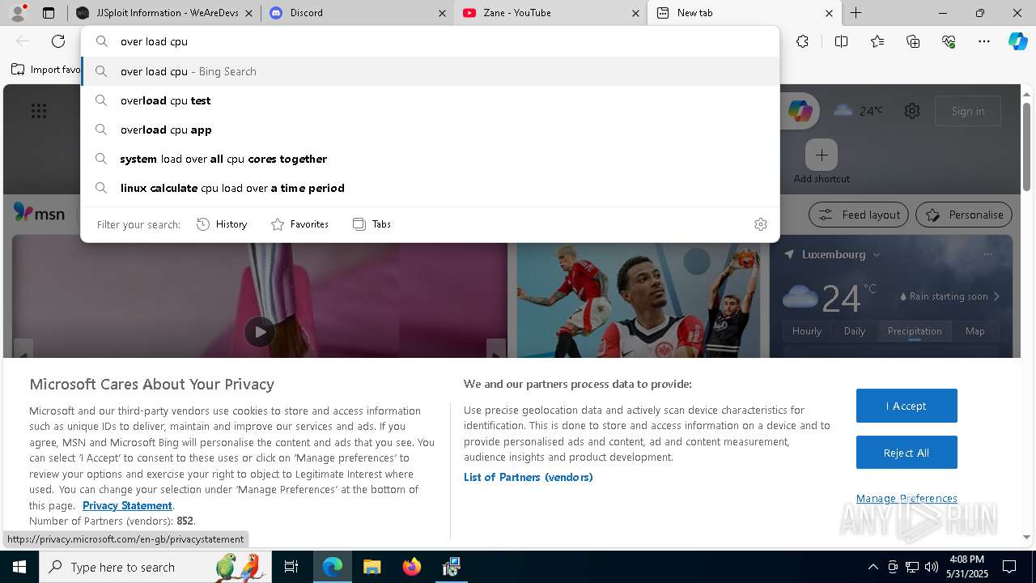The width and height of the screenshot is (1036, 583).
Task: Select the Daily weather tab
Action: [855, 331]
